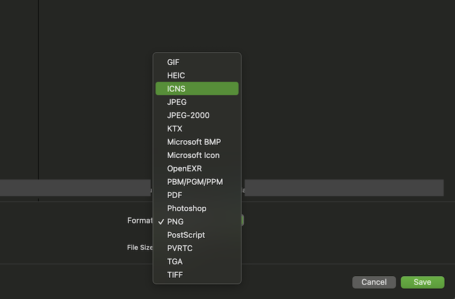Image resolution: width=455 pixels, height=299 pixels.
Task: Click the Cancel button
Action: [374, 282]
